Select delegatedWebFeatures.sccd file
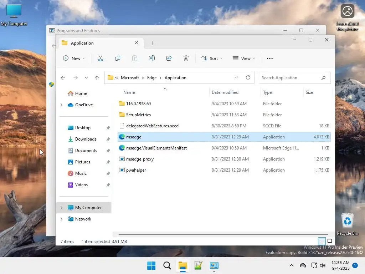This screenshot has height=274, width=365. pyautogui.click(x=224, y=126)
